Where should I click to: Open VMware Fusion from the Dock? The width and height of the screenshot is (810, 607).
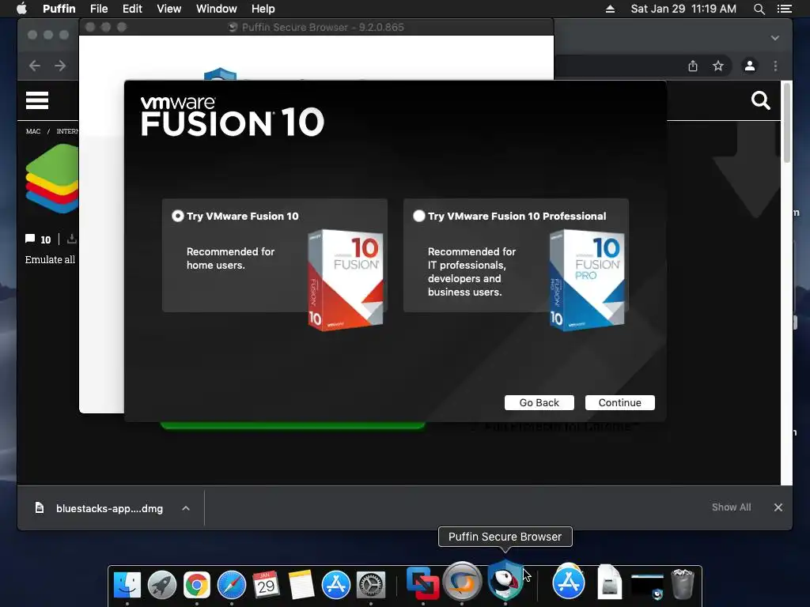422,583
